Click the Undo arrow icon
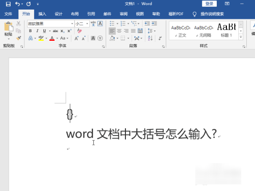 click(x=17, y=4)
